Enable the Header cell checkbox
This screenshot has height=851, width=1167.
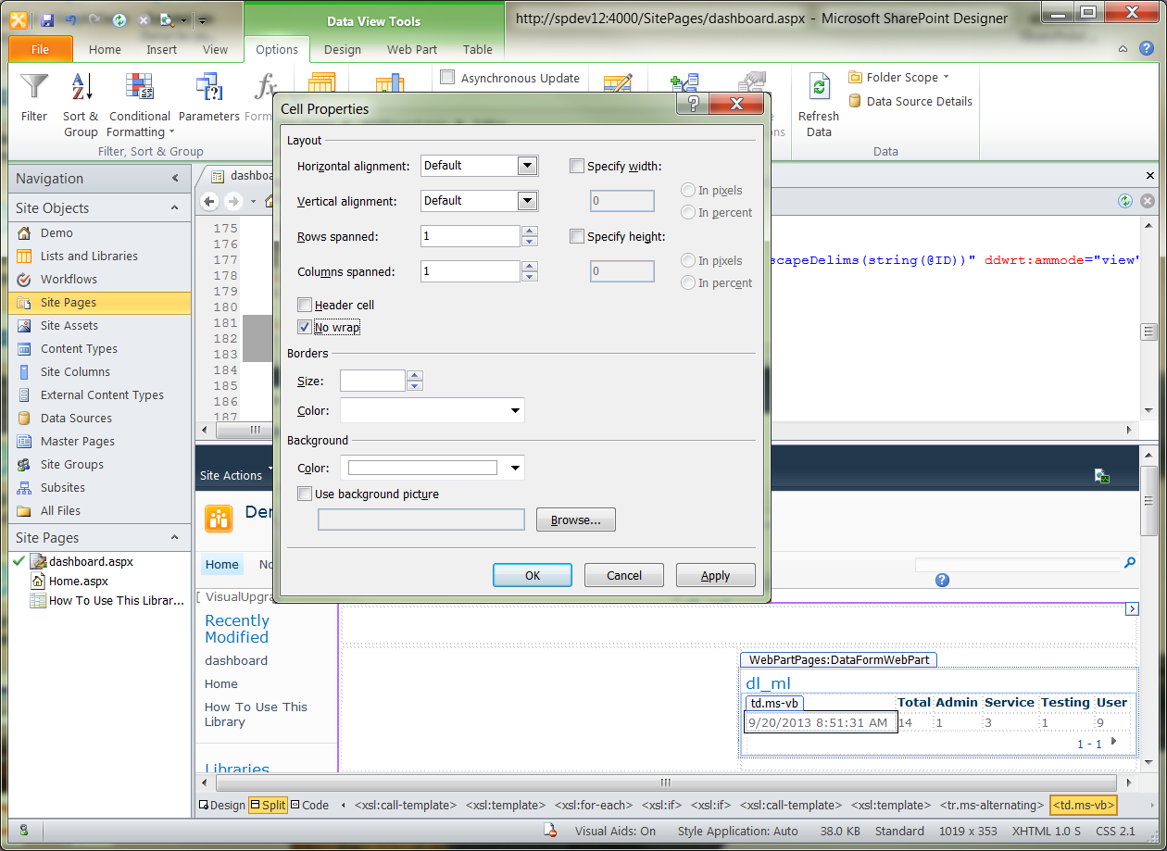[305, 305]
